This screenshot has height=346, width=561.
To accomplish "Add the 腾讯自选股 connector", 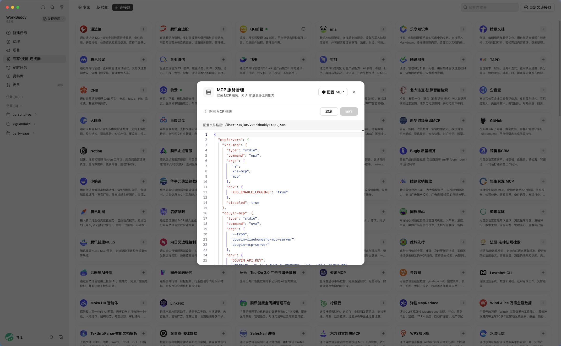I will (223, 29).
